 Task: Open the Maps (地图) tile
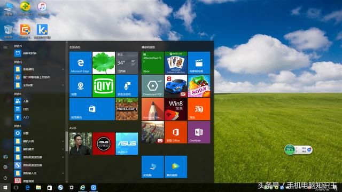[81, 86]
